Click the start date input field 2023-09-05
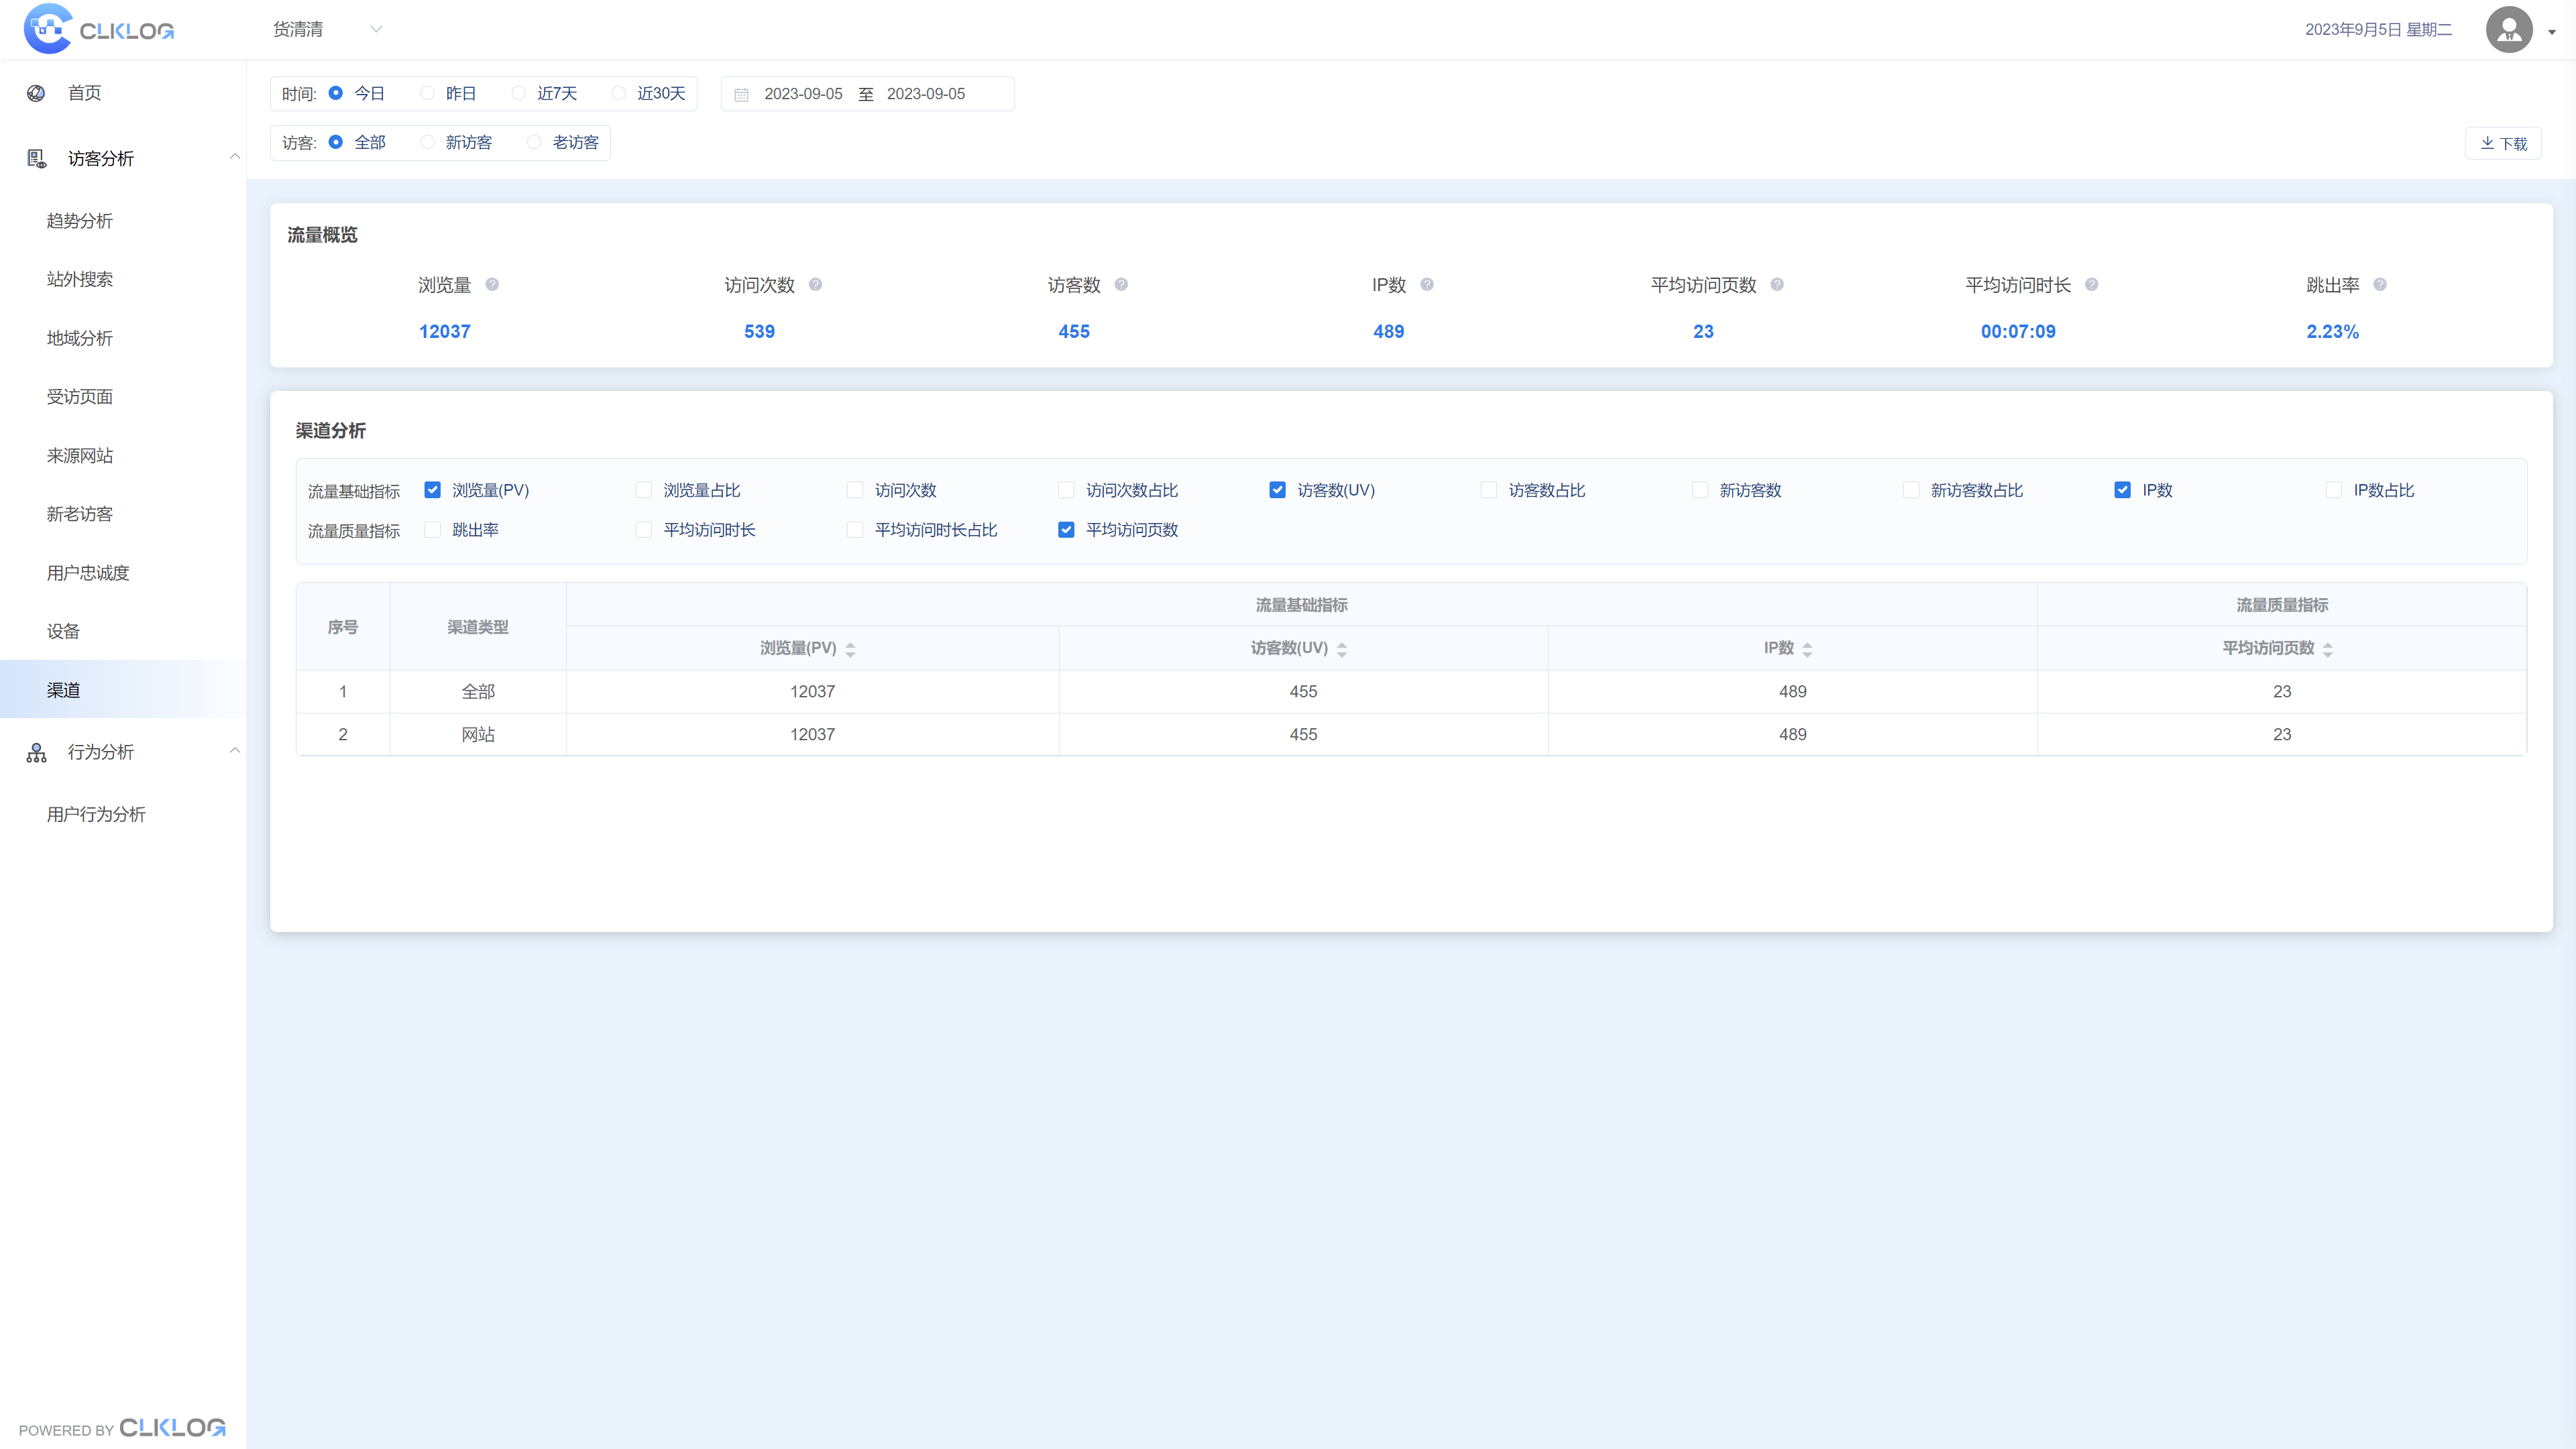 tap(803, 93)
